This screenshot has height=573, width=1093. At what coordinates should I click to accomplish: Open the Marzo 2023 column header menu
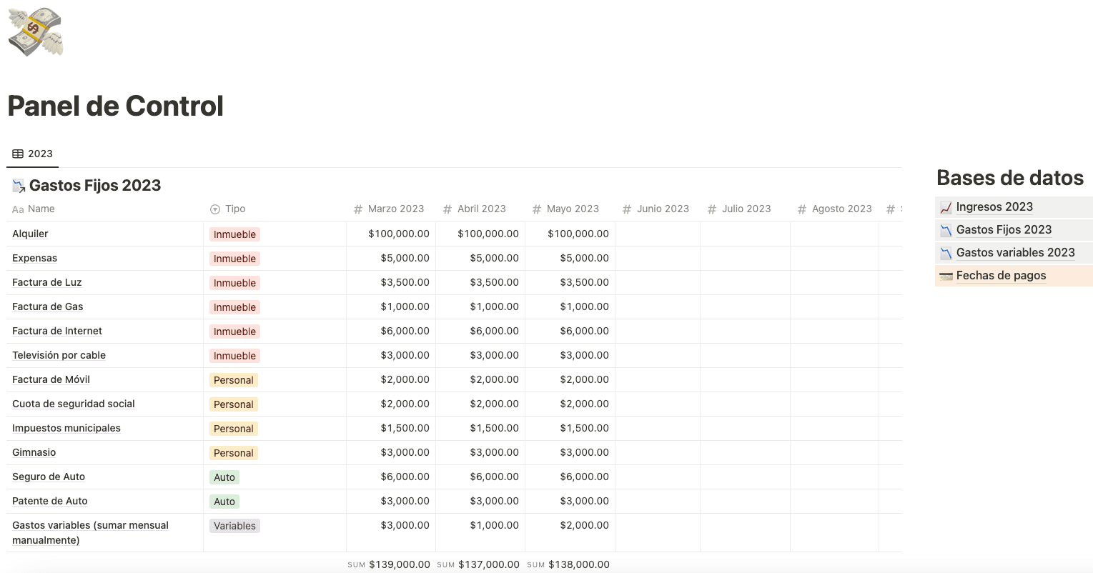[x=395, y=209]
